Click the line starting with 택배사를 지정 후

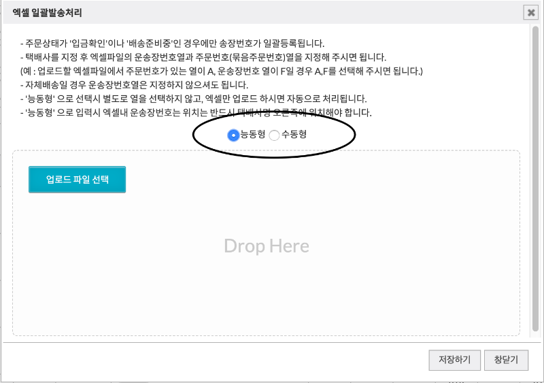203,57
